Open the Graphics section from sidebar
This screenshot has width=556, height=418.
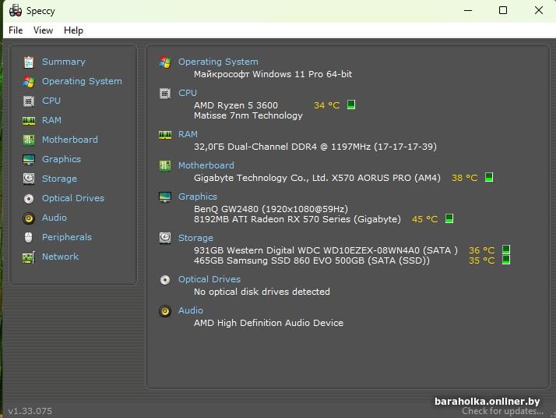pyautogui.click(x=62, y=159)
